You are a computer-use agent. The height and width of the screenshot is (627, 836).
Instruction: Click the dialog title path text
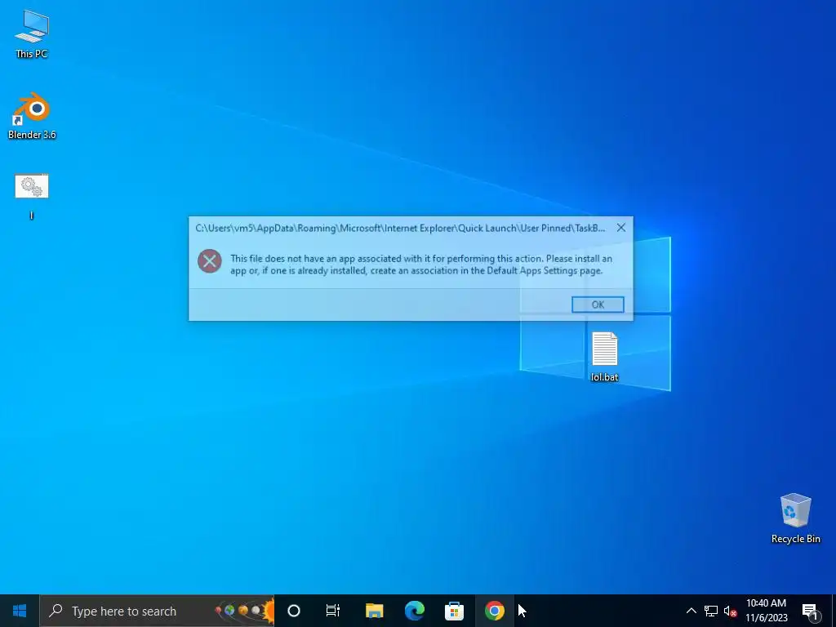coord(400,229)
